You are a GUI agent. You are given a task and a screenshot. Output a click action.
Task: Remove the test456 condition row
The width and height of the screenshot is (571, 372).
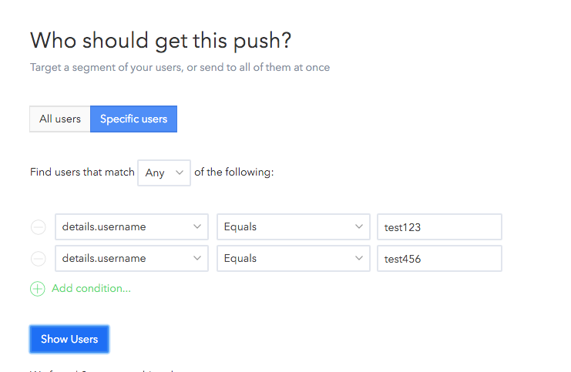click(x=38, y=259)
